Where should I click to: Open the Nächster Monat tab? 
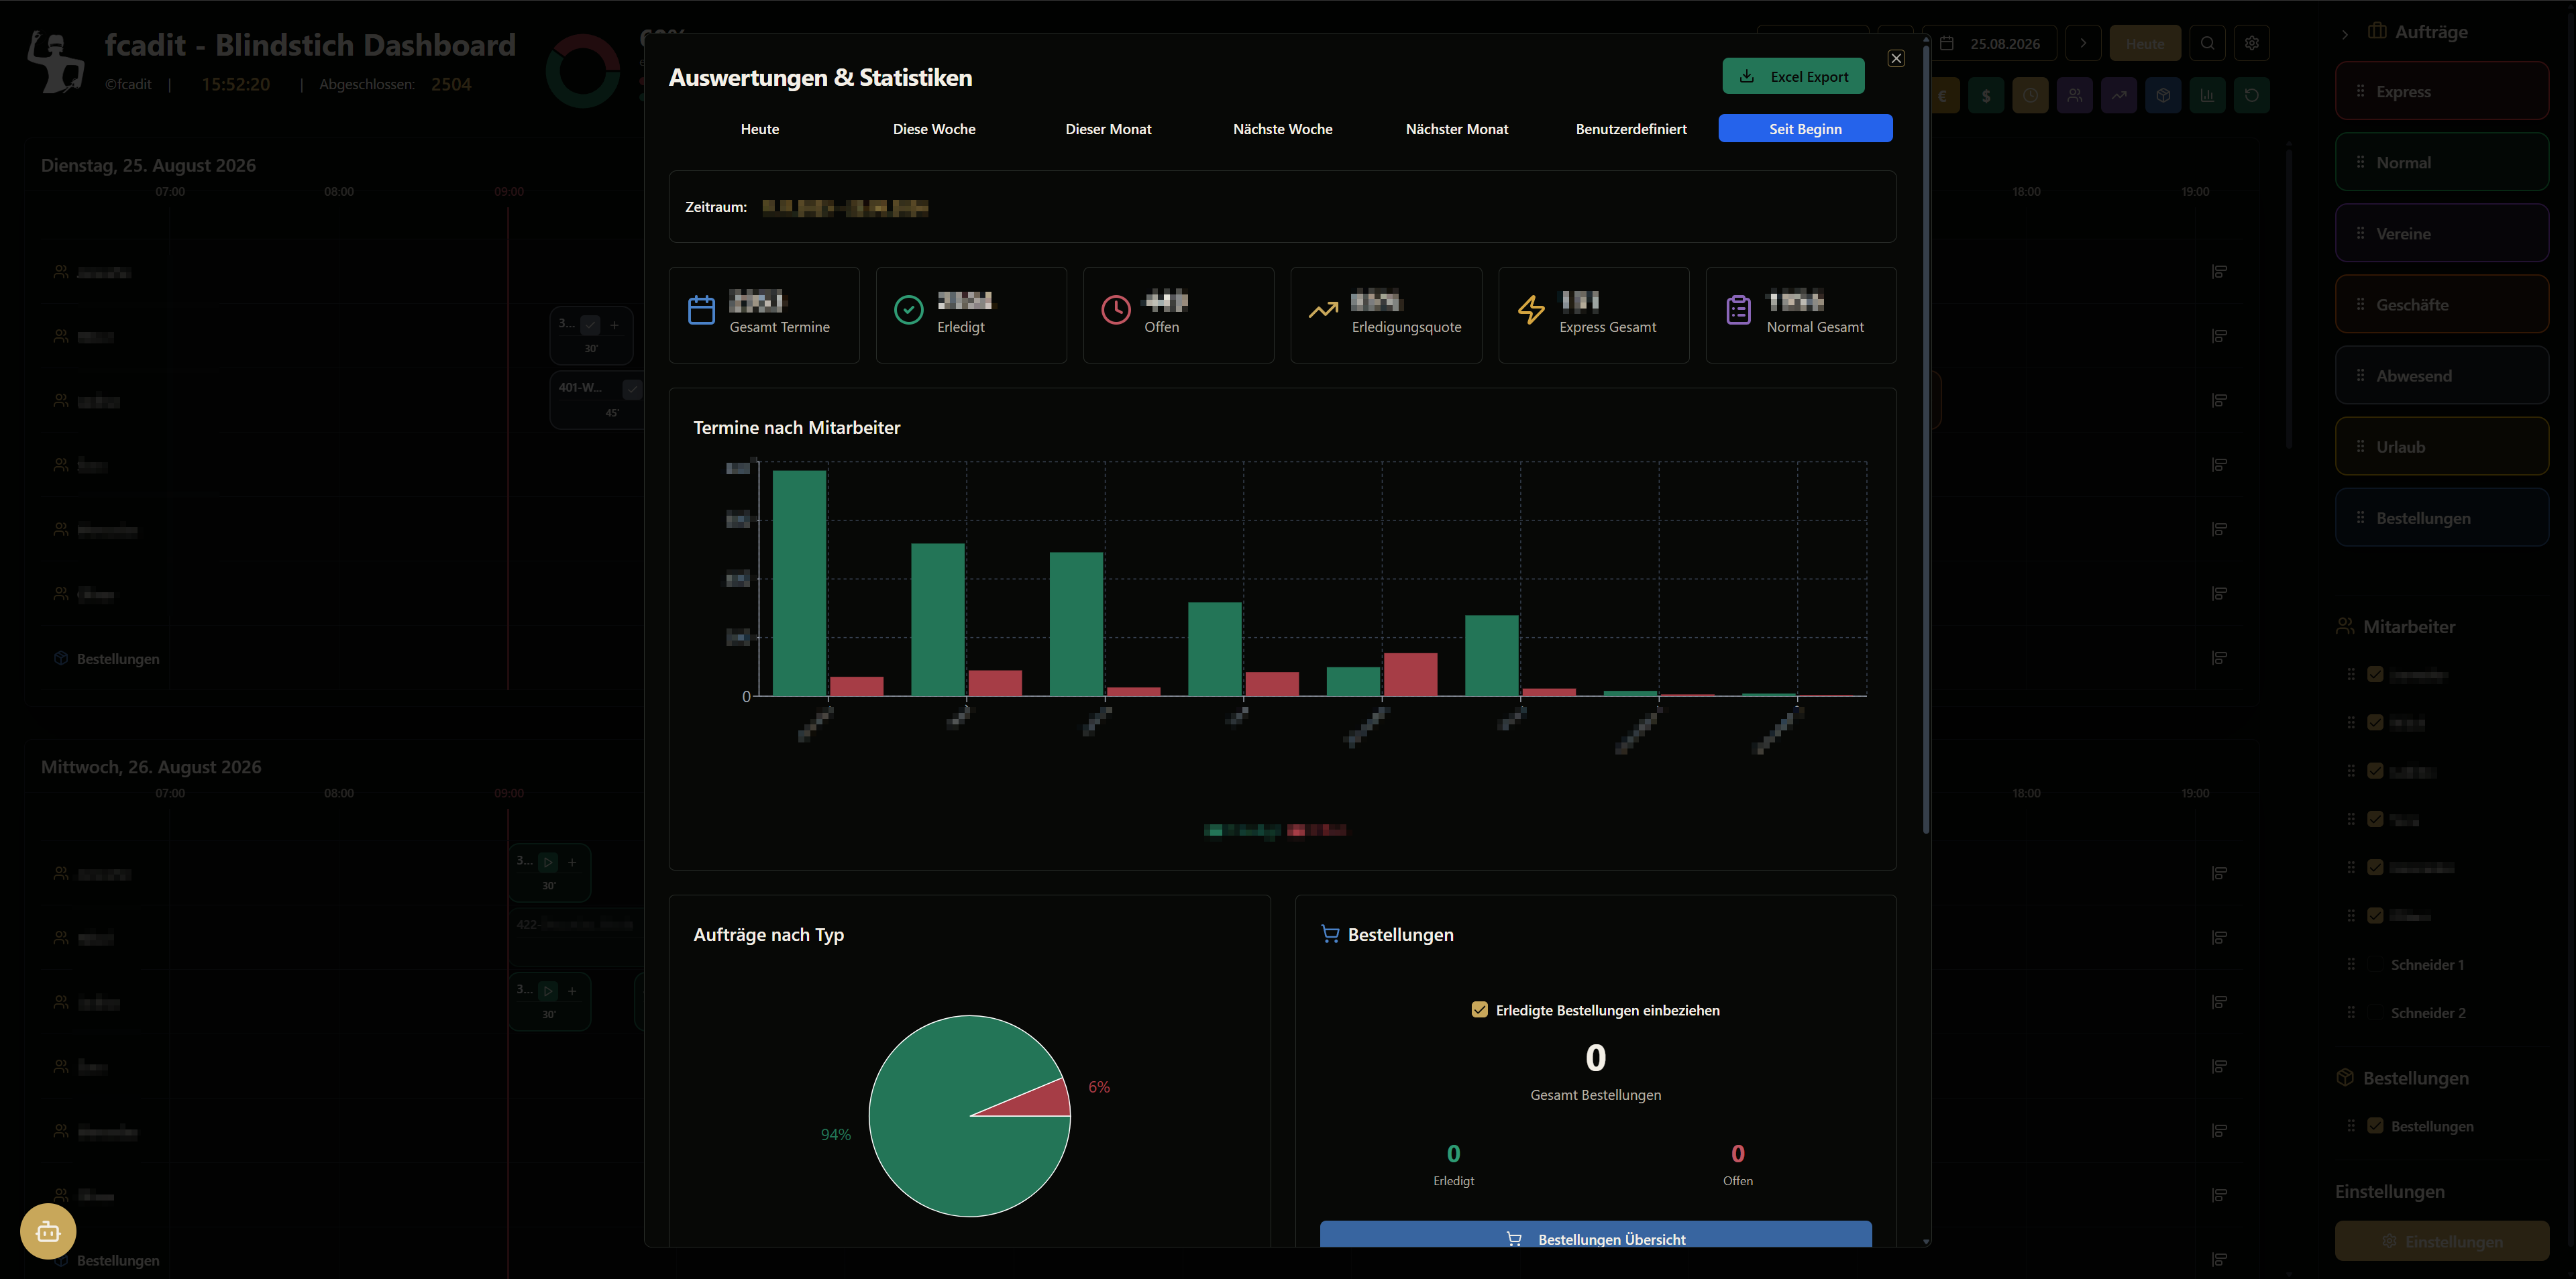coord(1456,128)
